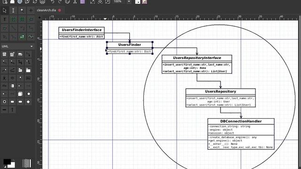Click the ruler corner navigation button
Viewport: 301px width, 169px height.
click(40, 18)
